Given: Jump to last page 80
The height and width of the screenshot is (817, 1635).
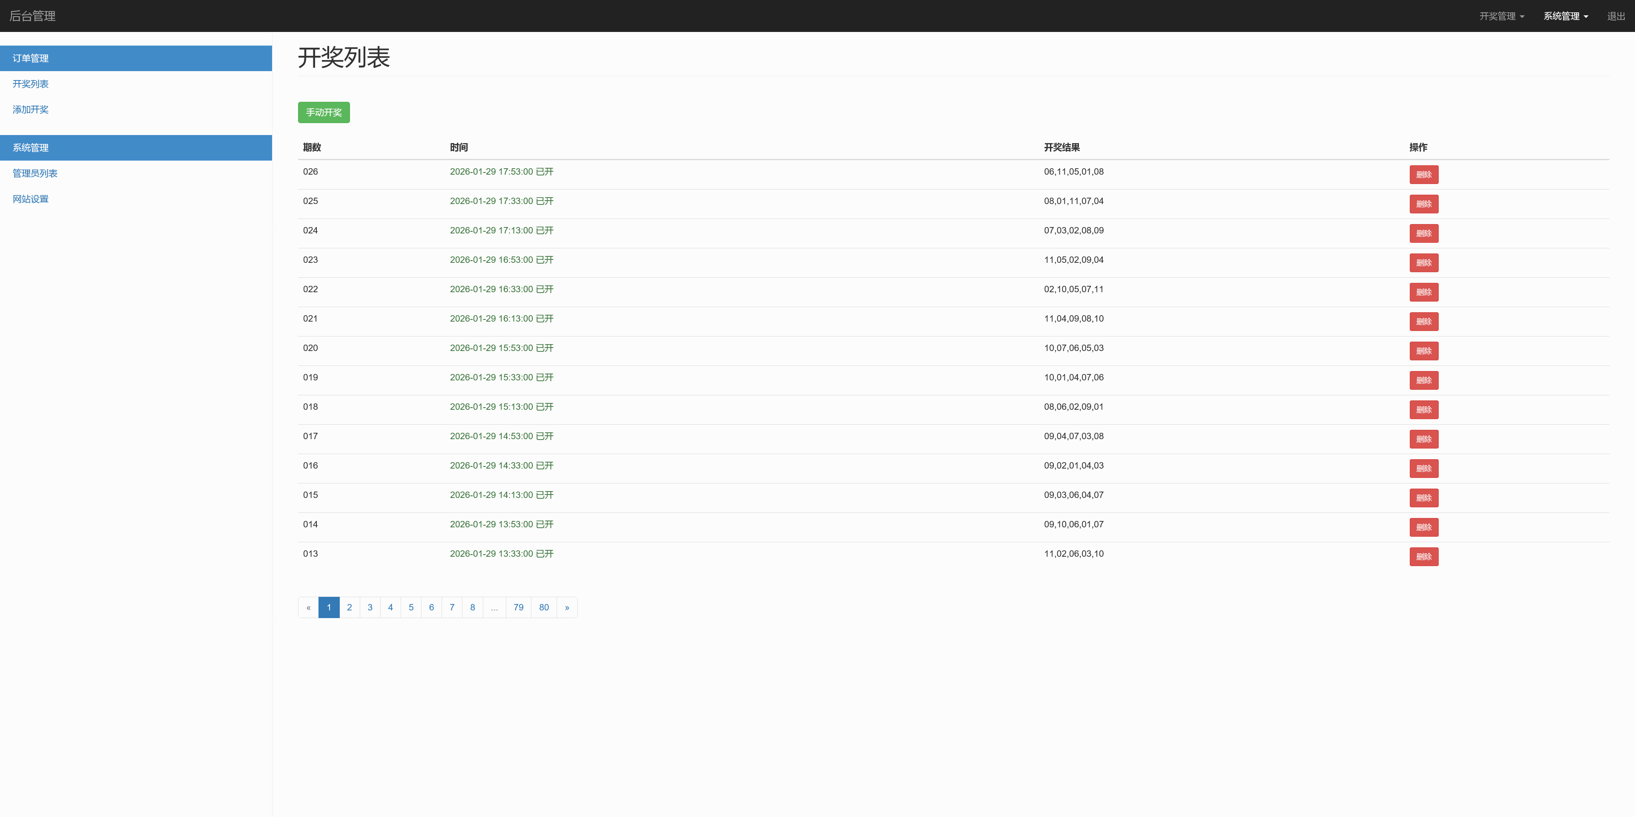Looking at the screenshot, I should pos(544,607).
